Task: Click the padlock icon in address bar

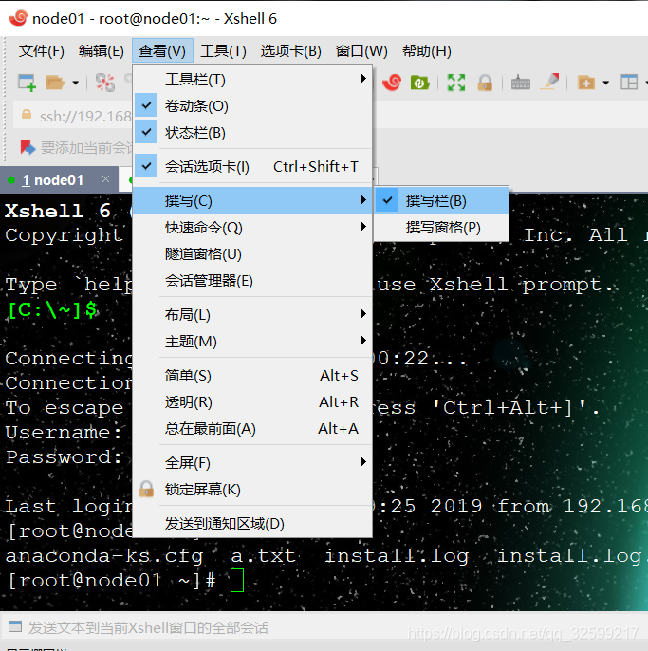Action: 27,114
